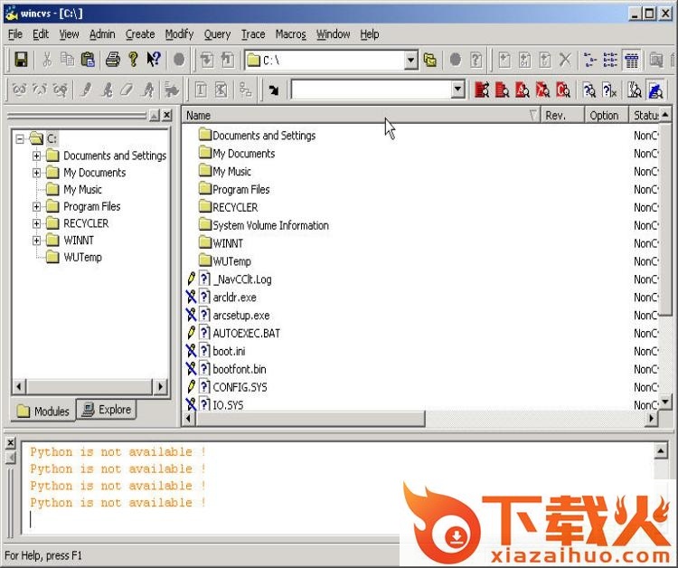The image size is (678, 568).
Task: Click the second red filter magnifier icon
Action: point(502,90)
